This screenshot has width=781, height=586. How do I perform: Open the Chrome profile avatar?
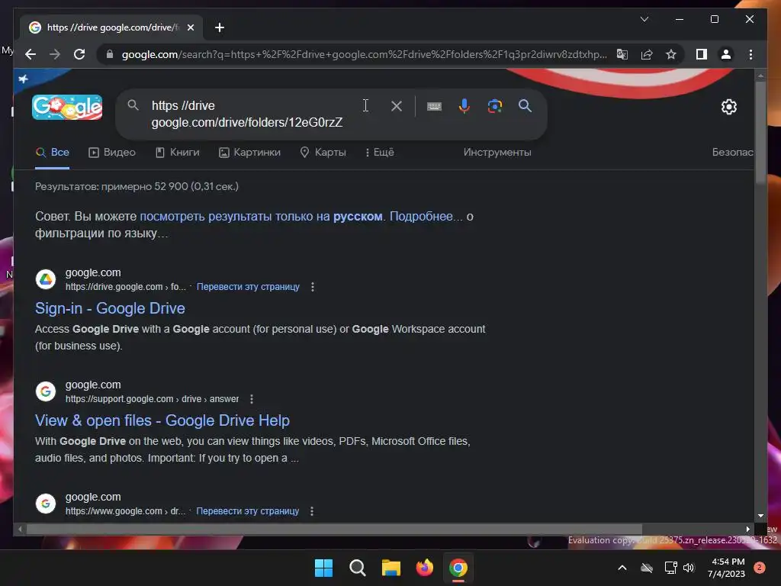(x=726, y=54)
